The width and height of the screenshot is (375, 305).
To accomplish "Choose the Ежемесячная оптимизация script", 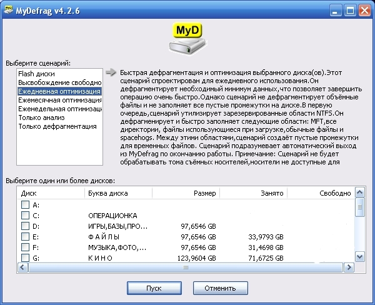I will point(60,100).
